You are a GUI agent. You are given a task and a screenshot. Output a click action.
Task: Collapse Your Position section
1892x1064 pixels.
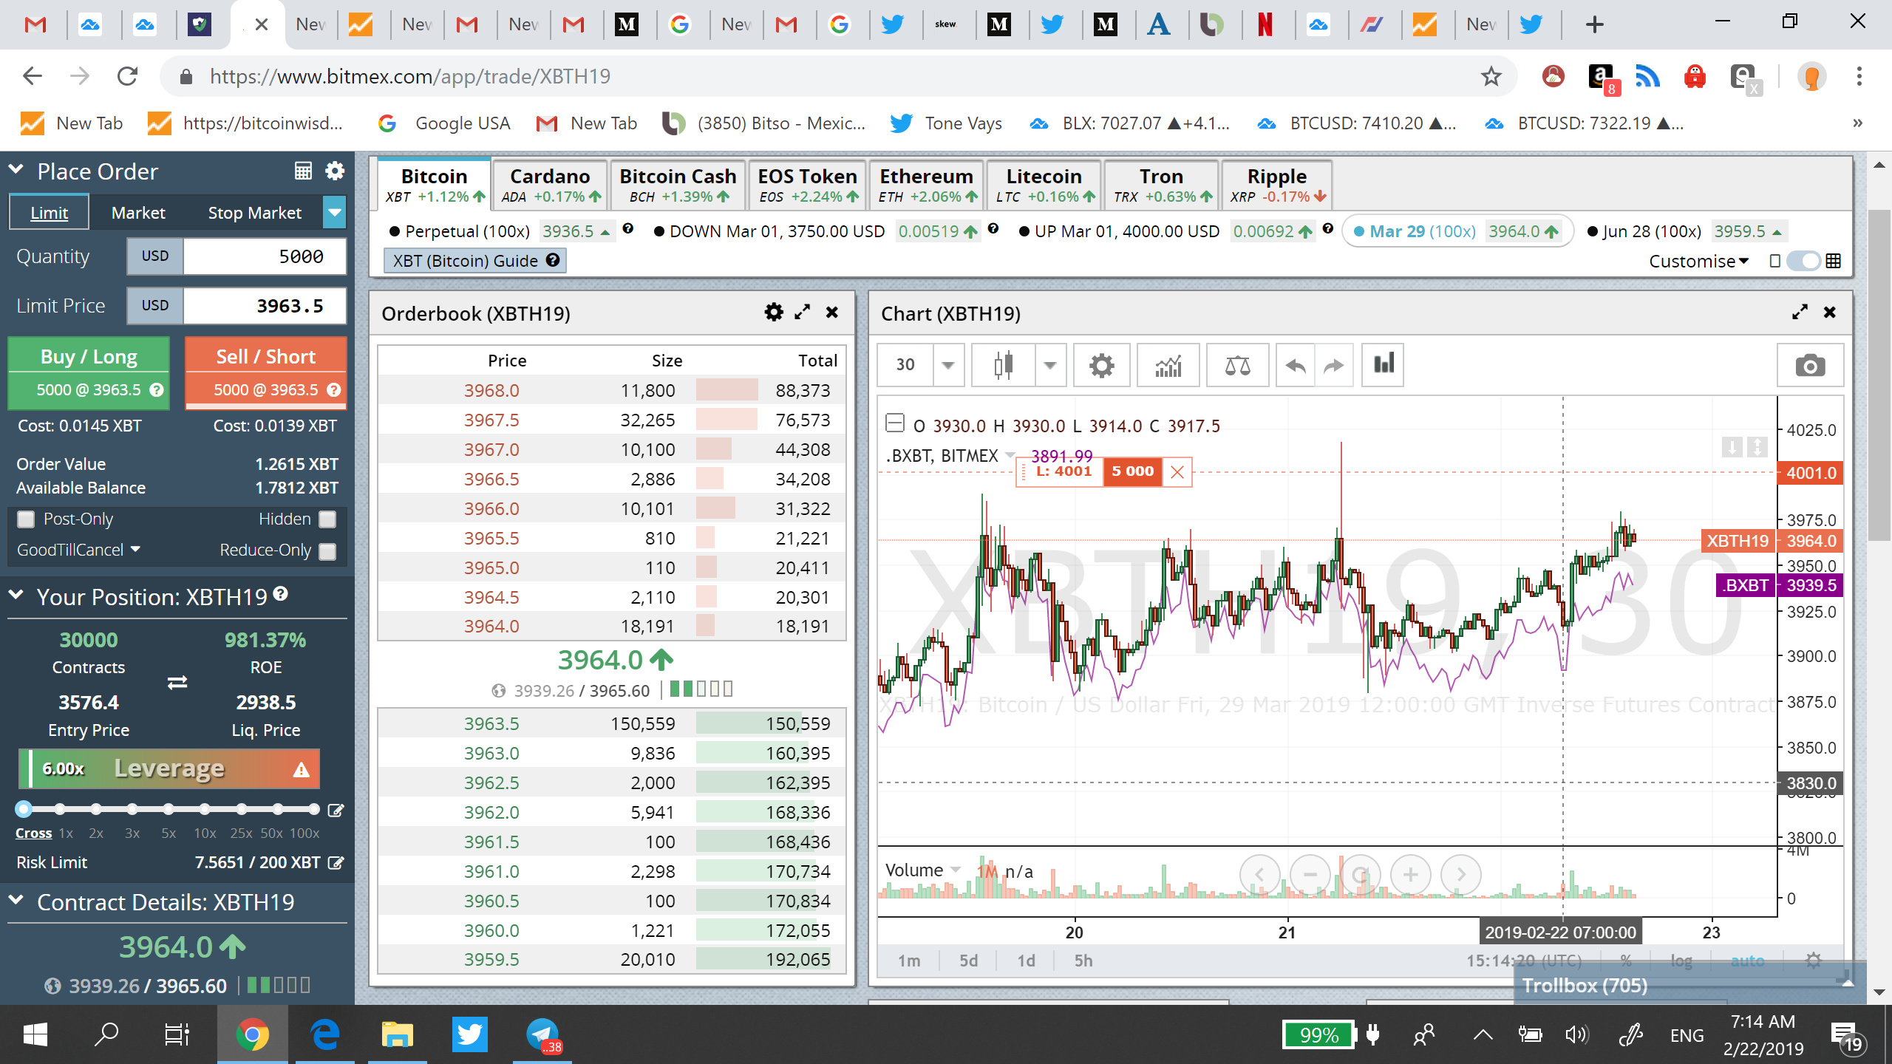[16, 595]
